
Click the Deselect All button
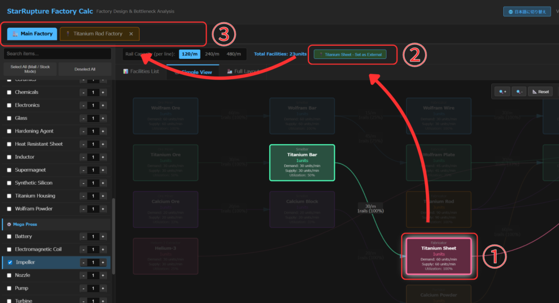[x=85, y=69]
